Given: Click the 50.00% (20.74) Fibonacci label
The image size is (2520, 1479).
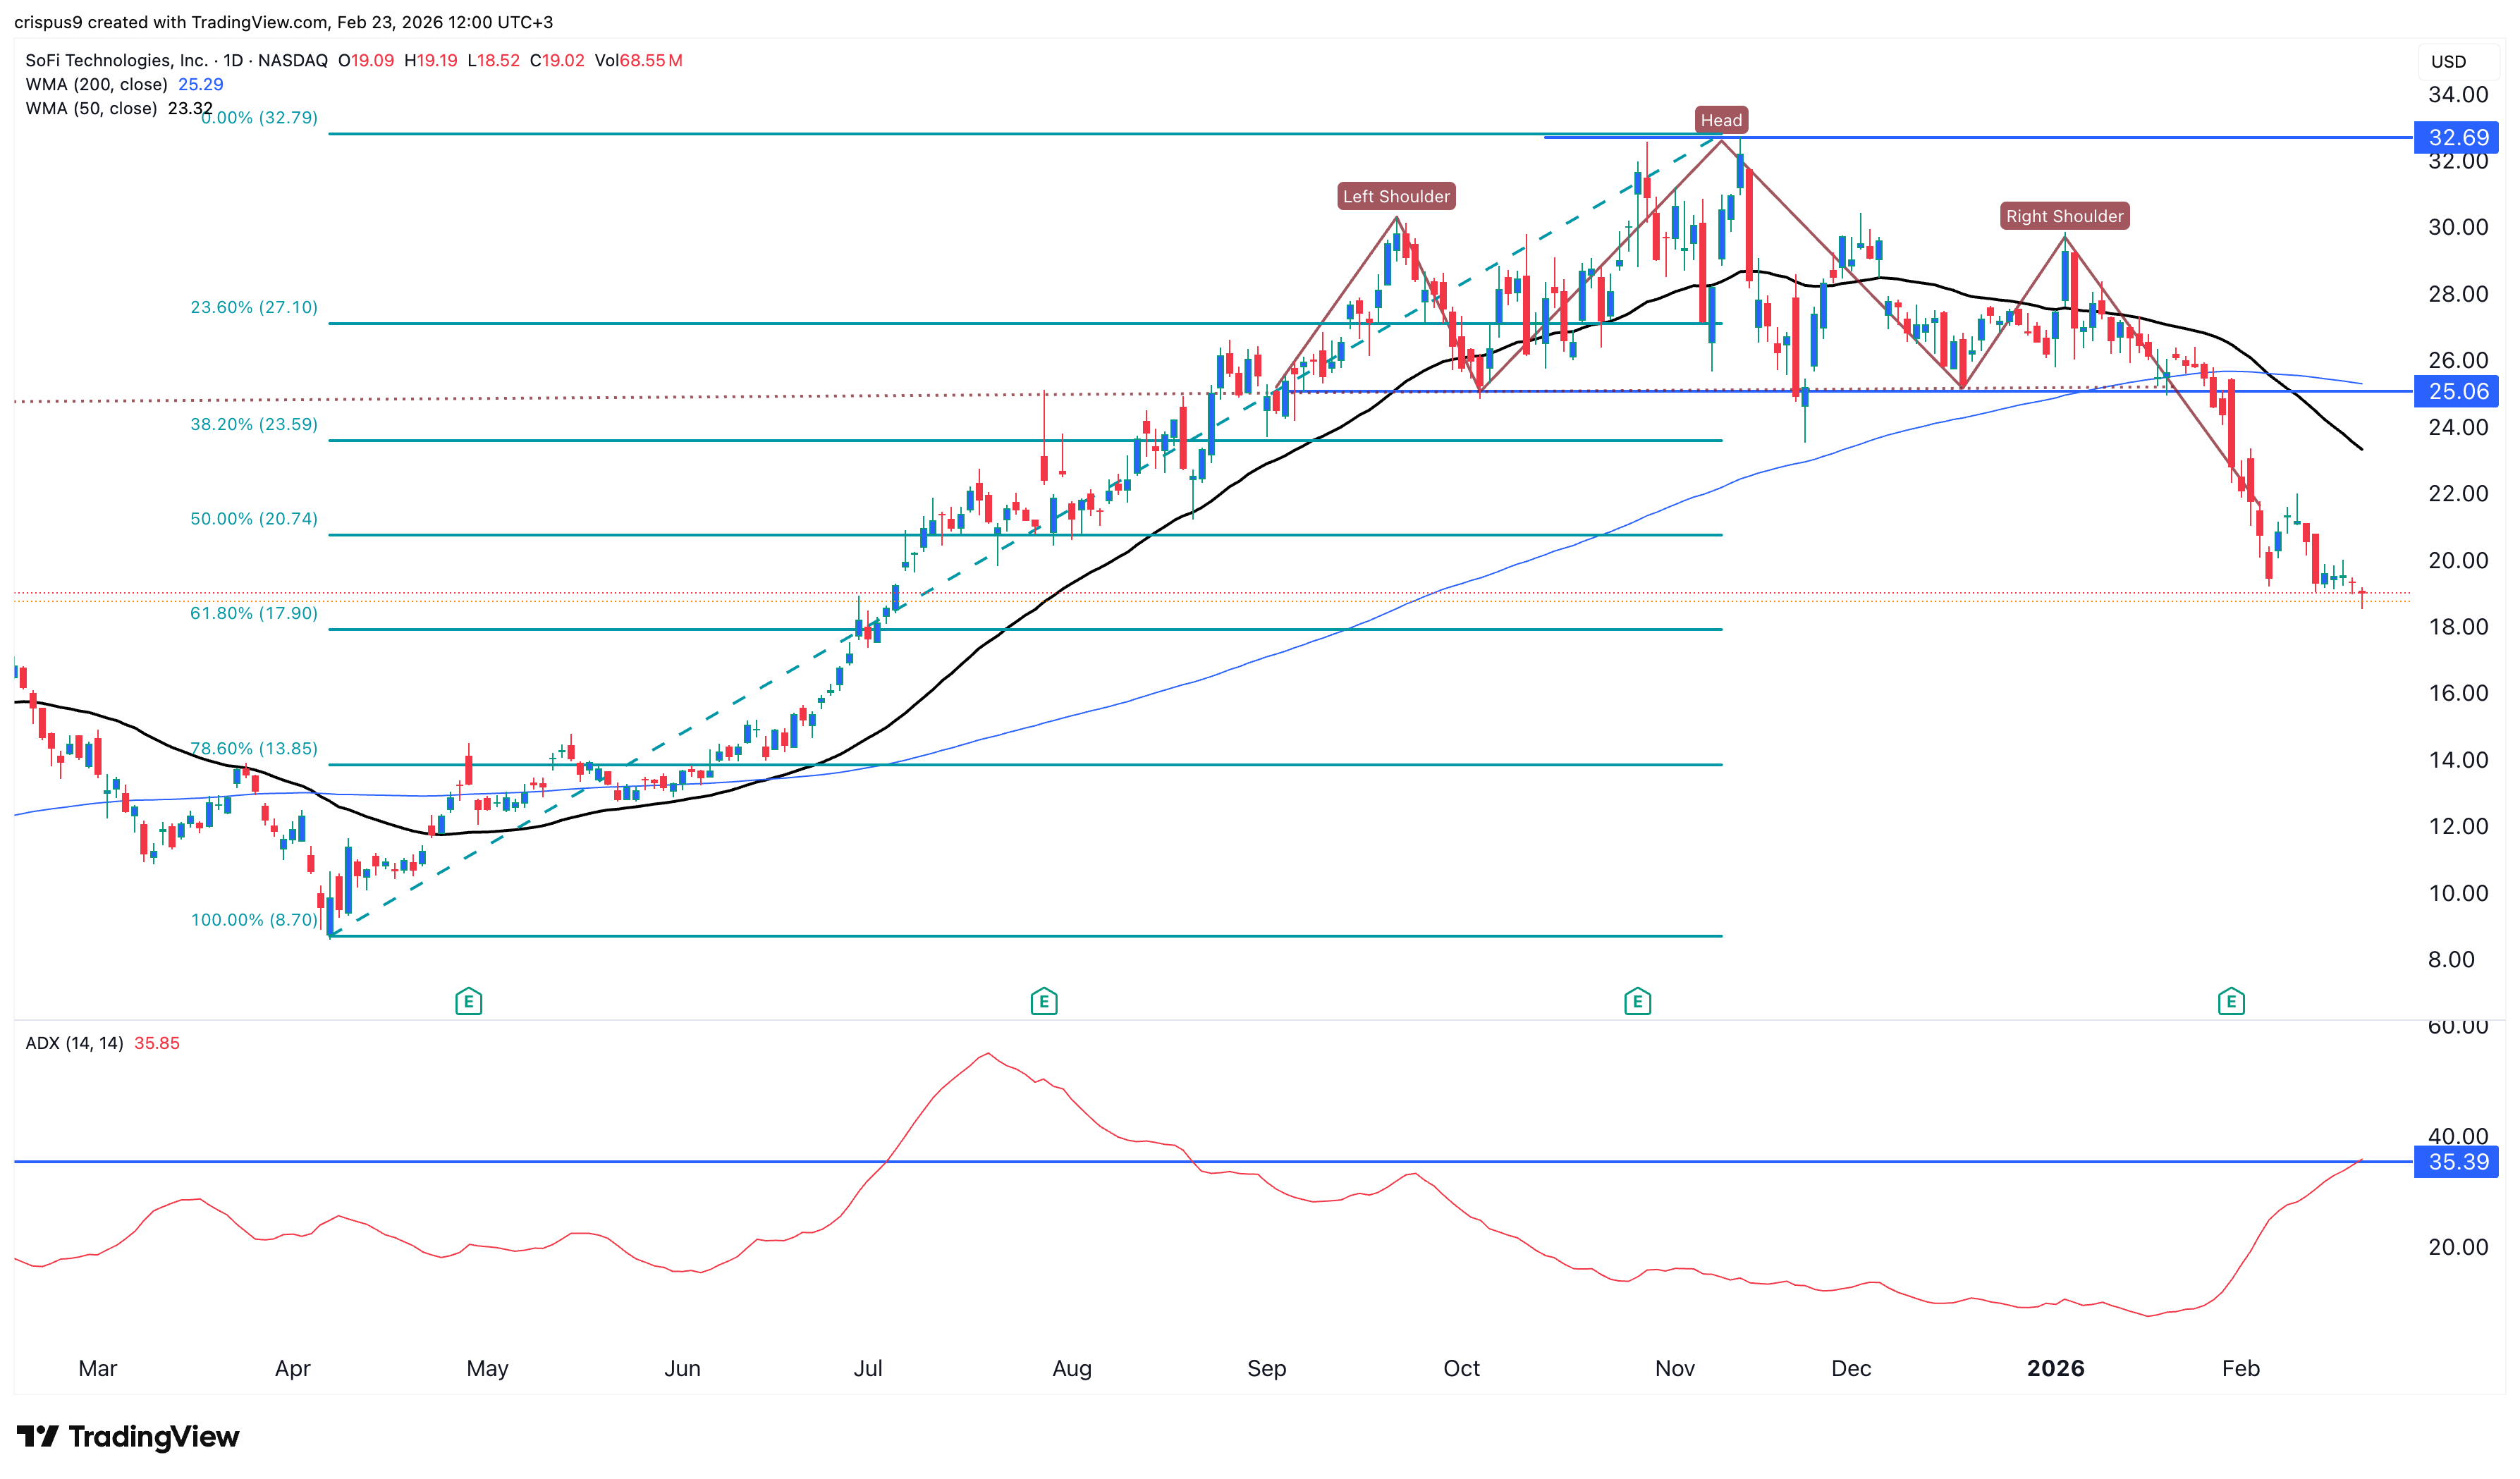Looking at the screenshot, I should [x=254, y=518].
